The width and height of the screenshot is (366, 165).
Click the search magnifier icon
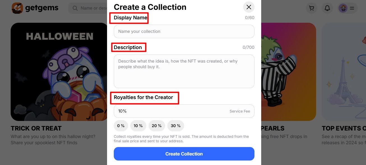click(x=75, y=8)
